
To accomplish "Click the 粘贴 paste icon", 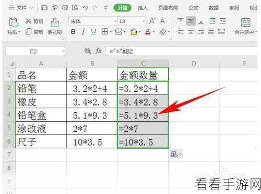I will (x=14, y=22).
